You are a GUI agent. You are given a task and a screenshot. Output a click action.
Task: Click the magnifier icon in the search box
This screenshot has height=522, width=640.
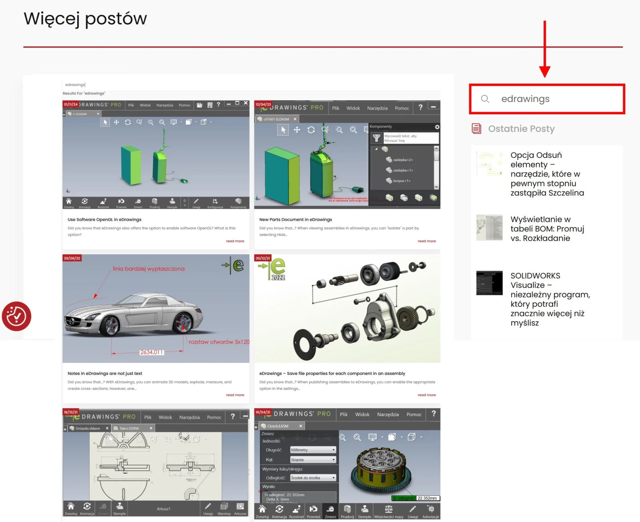[485, 99]
